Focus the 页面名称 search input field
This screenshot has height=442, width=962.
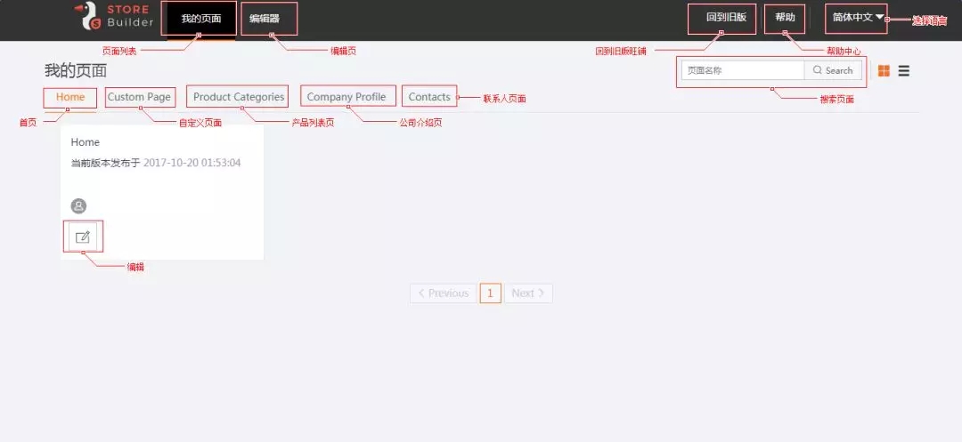tap(742, 70)
